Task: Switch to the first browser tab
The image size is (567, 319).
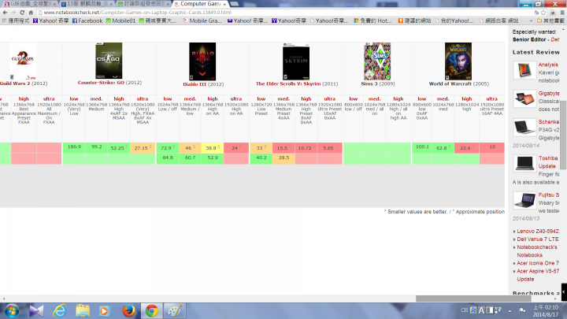Action: (30, 4)
